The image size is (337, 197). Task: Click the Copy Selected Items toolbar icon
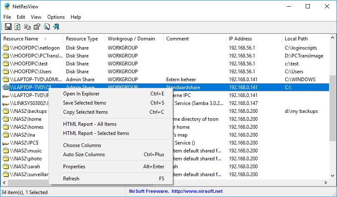coord(27,27)
